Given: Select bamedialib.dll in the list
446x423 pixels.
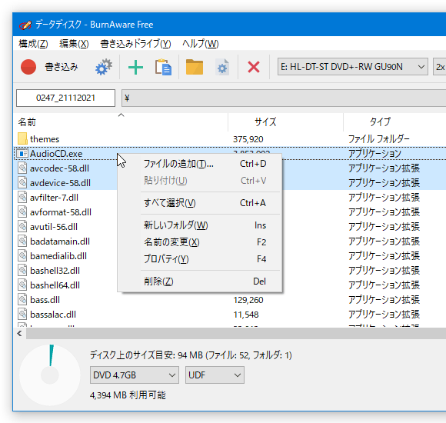Looking at the screenshot, I should tap(58, 256).
